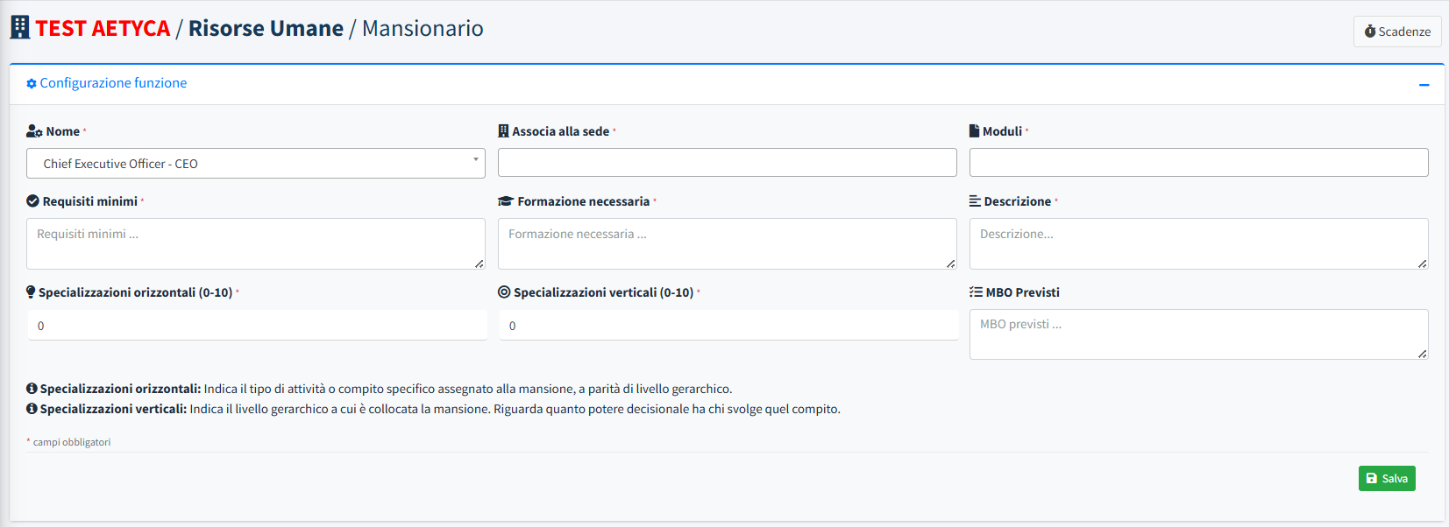Click the check-circle icon beside Requisiti minimi
Viewport: 1449px width, 527px height.
33,201
